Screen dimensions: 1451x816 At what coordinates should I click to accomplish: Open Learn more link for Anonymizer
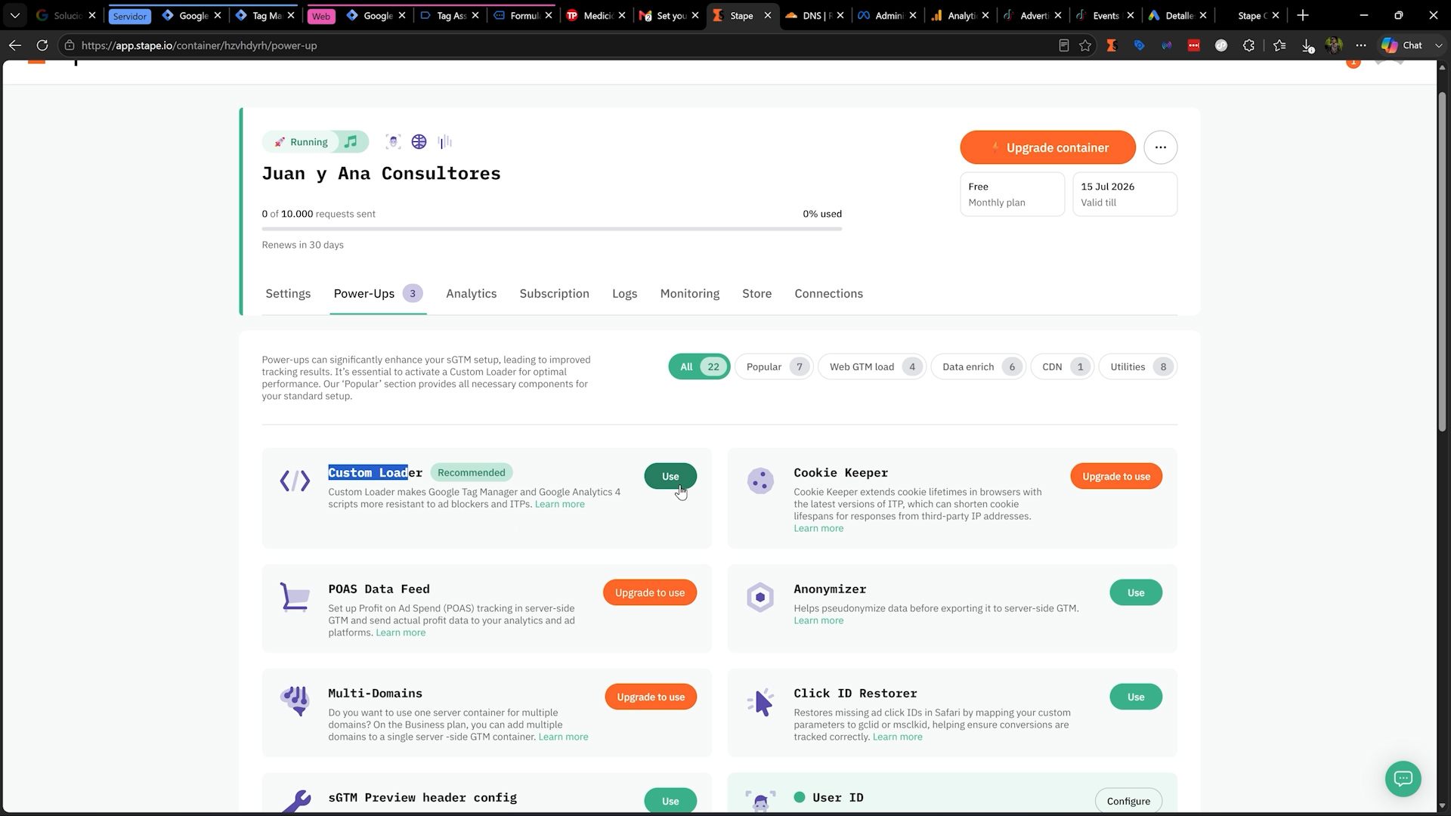coord(818,620)
